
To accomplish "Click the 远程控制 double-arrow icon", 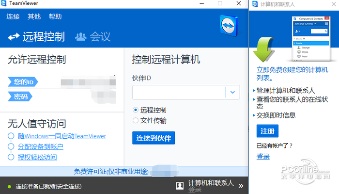I will (x=14, y=37).
